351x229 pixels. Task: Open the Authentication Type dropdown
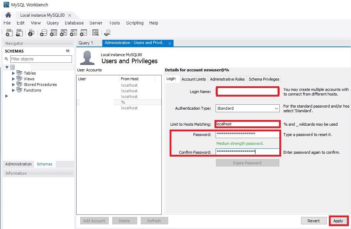click(x=248, y=108)
